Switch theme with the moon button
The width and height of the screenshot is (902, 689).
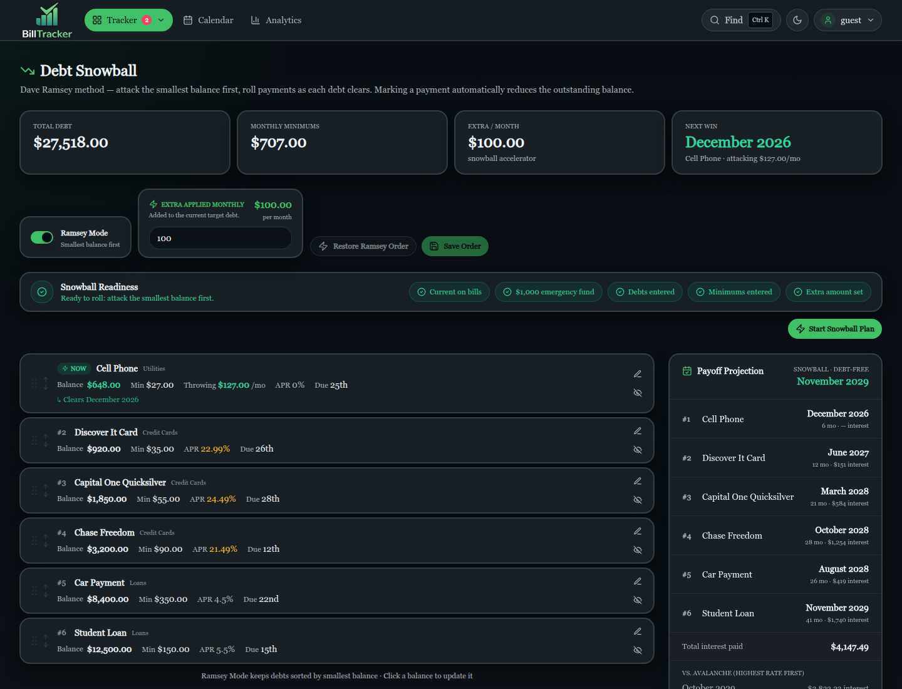pyautogui.click(x=797, y=20)
